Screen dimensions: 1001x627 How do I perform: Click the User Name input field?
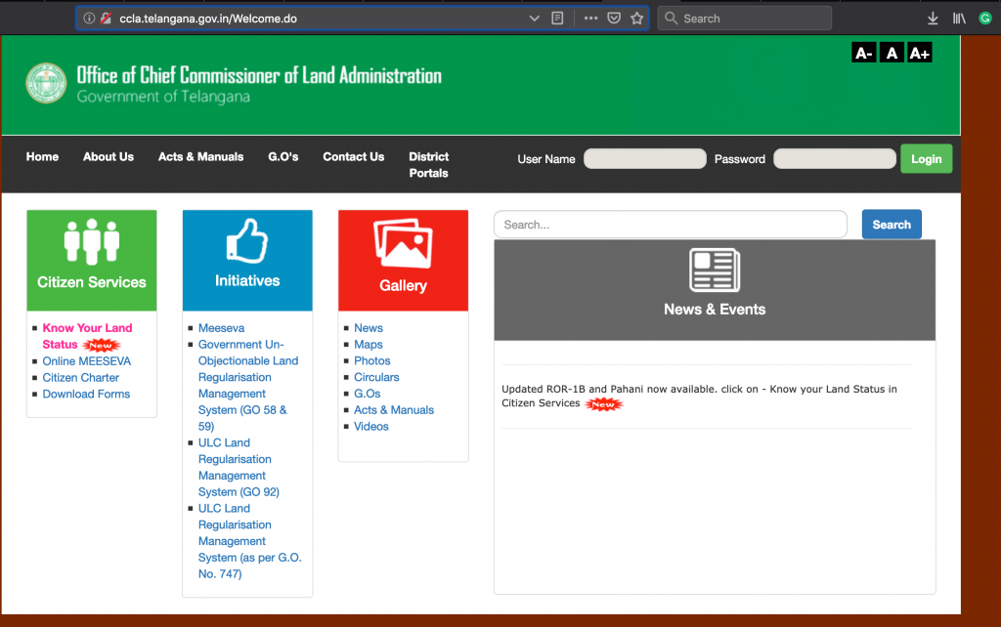(645, 159)
